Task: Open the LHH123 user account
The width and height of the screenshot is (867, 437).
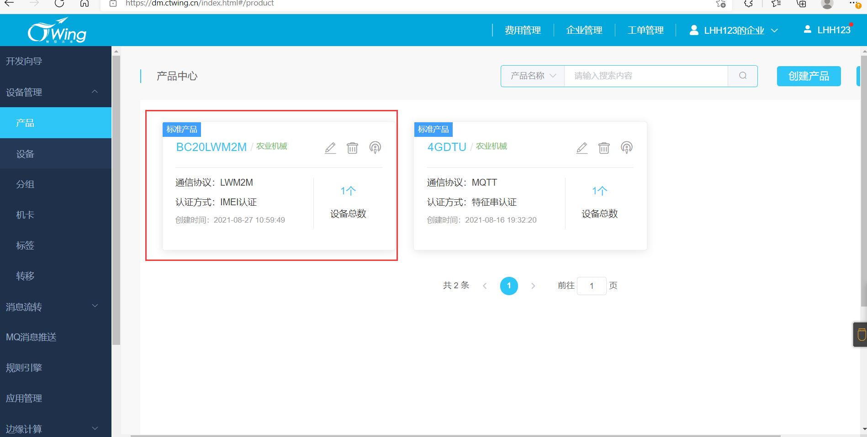Action: click(827, 30)
